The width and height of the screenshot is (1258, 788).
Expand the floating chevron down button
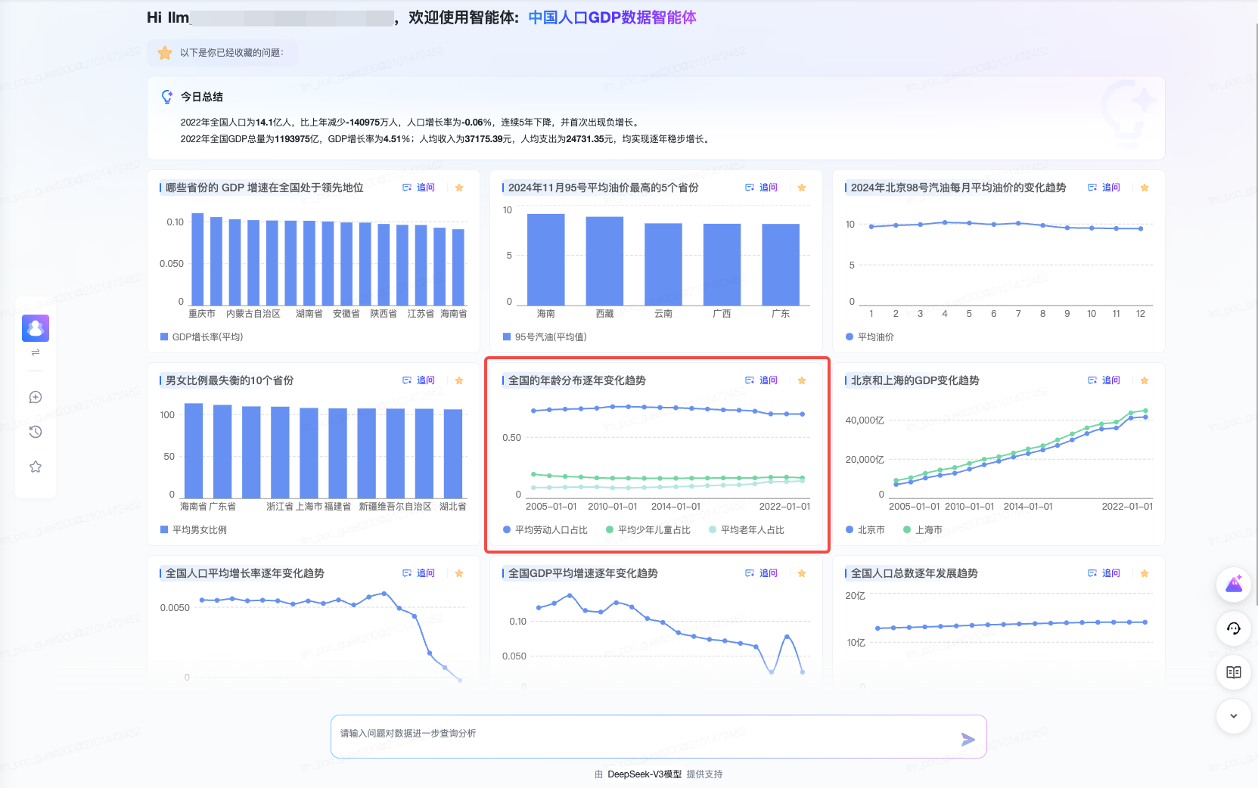click(1234, 716)
